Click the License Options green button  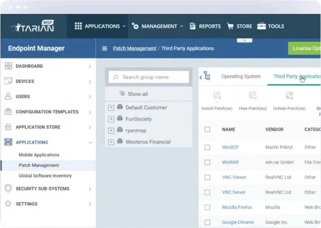coord(304,48)
